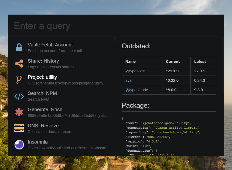Click the Insomnia app icon
The image size is (232, 170).
(19, 145)
